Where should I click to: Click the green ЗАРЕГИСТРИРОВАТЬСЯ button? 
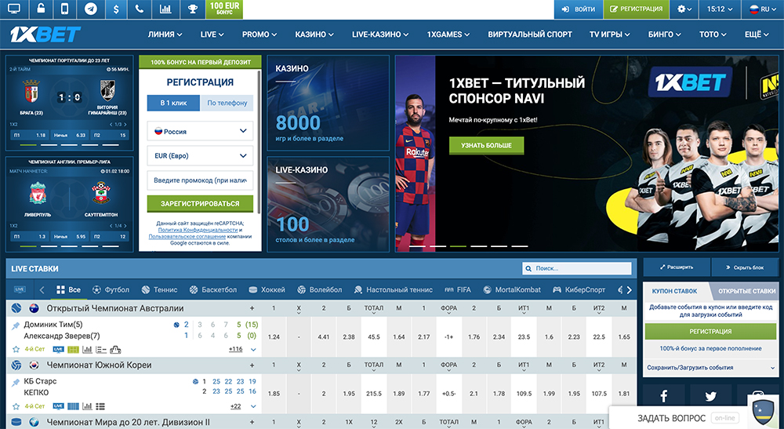200,203
